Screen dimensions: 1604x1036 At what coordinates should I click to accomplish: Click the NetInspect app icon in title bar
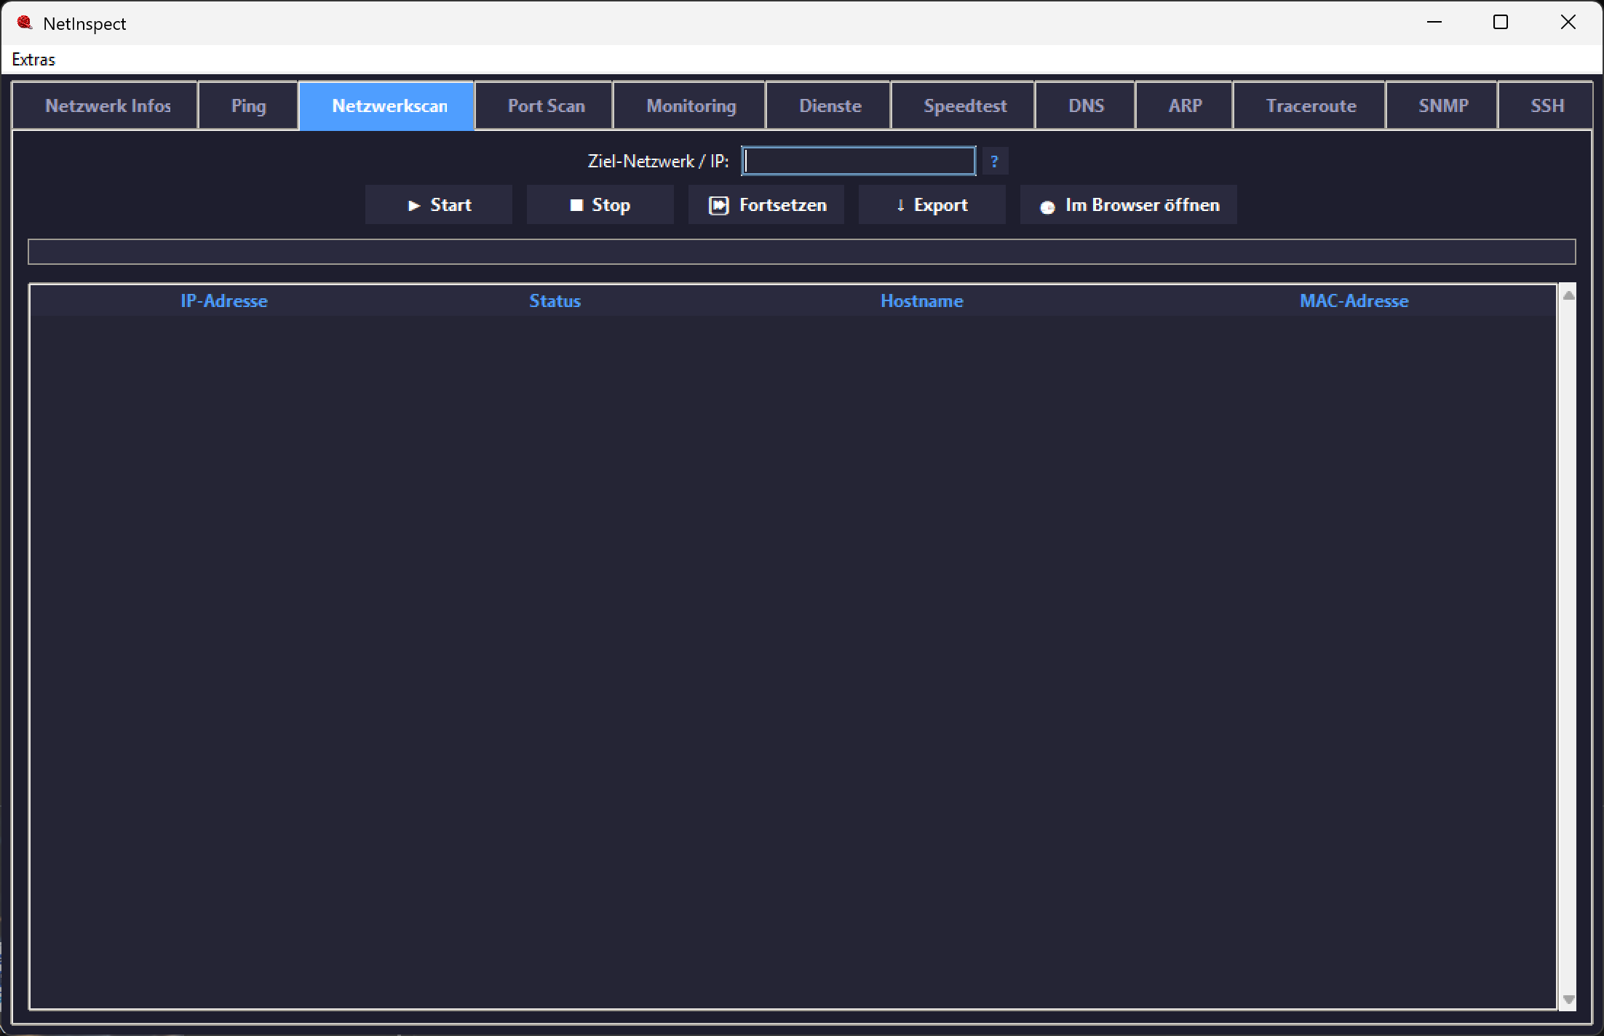pos(25,23)
